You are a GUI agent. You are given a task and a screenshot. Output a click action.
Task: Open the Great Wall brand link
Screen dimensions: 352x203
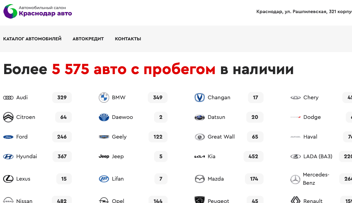click(x=221, y=137)
